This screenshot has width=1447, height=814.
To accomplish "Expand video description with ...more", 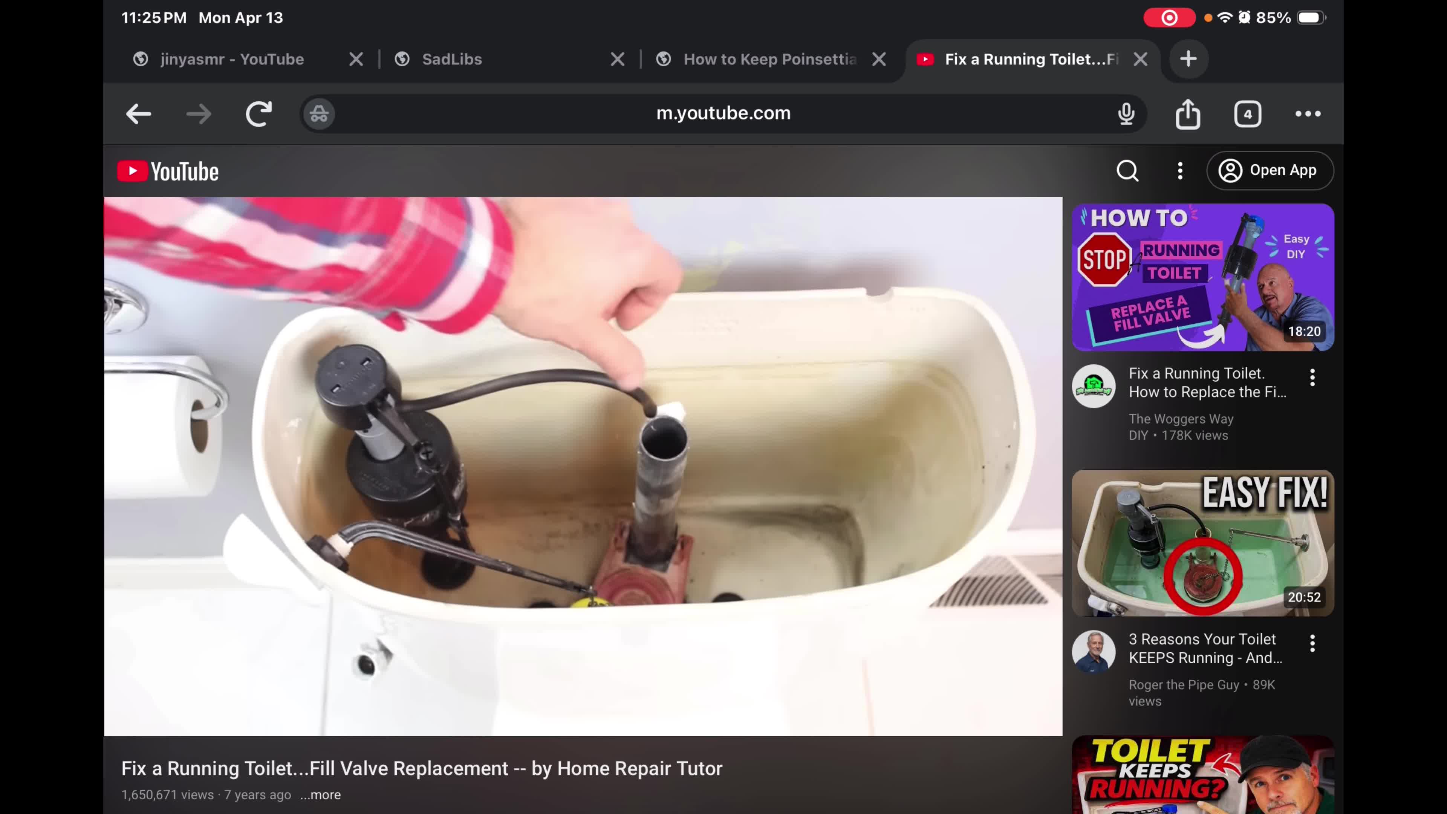I will tap(320, 795).
